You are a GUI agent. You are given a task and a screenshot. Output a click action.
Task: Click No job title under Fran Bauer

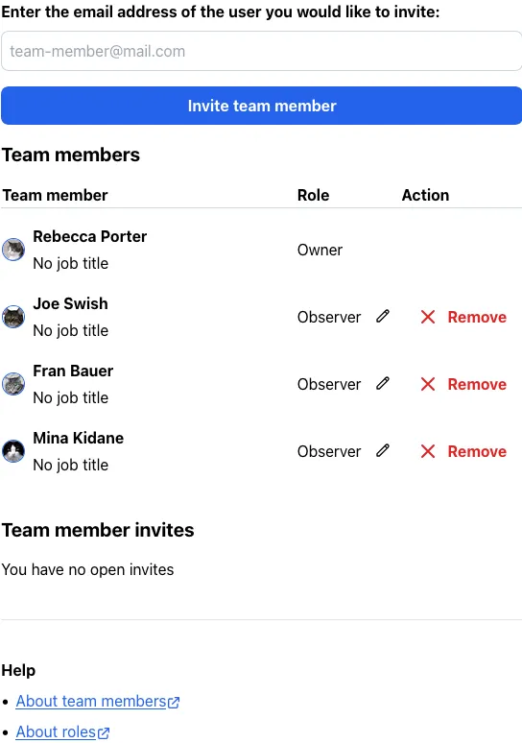[x=71, y=398]
